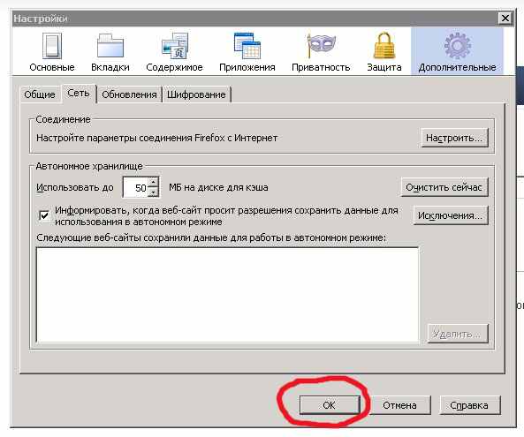Toggle the Информировать offline data checkbox
Screen dimensions: 524x437
point(44,215)
